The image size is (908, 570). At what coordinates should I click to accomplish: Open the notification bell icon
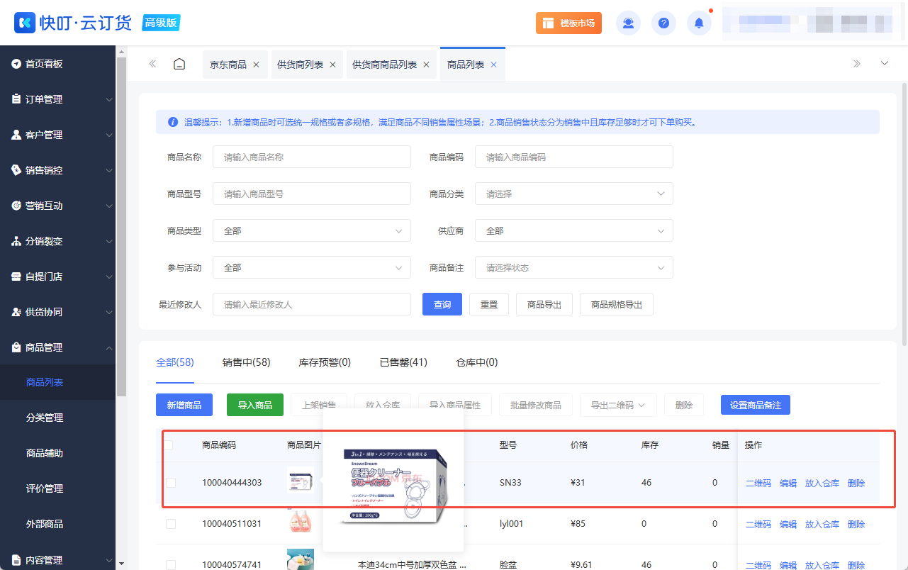(x=699, y=23)
